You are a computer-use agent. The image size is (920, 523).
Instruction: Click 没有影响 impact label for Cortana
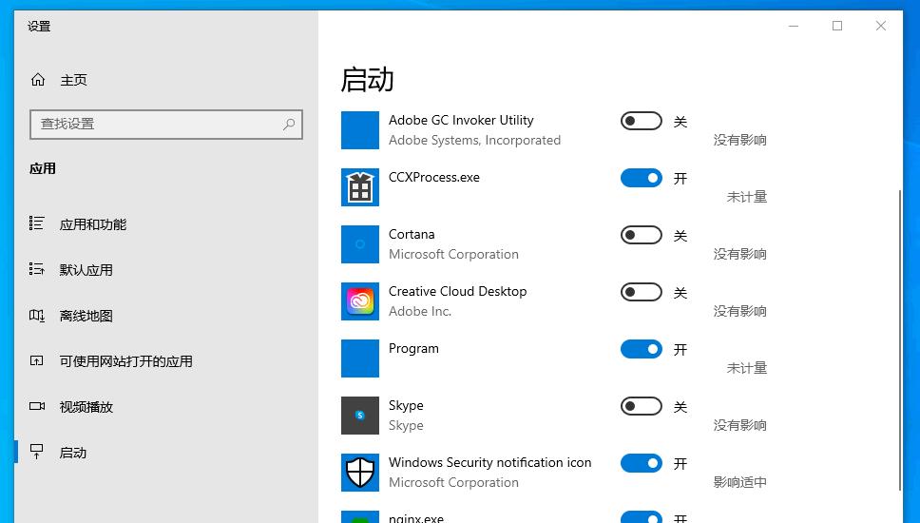tap(739, 254)
